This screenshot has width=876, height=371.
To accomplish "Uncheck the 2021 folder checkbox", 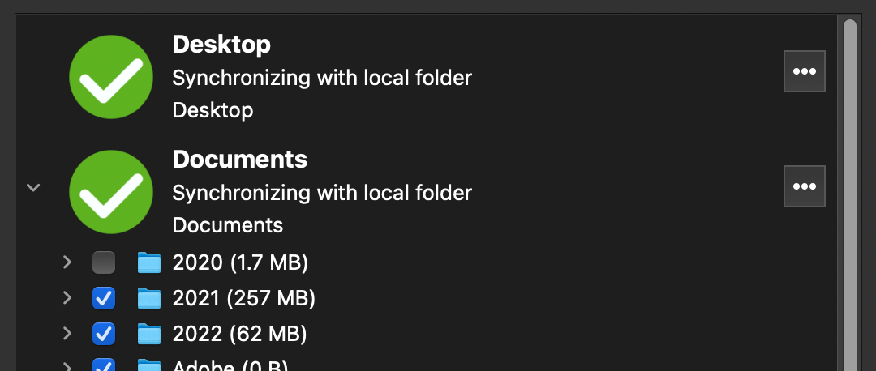I will point(104,298).
